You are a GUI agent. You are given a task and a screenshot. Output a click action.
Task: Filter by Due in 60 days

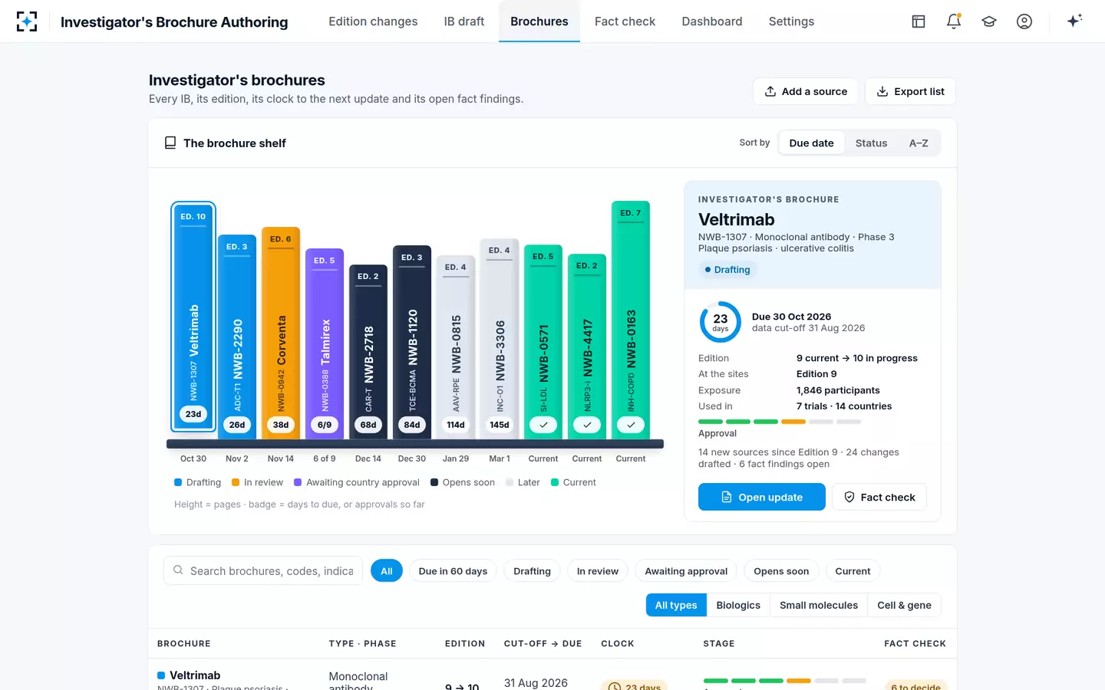click(453, 571)
